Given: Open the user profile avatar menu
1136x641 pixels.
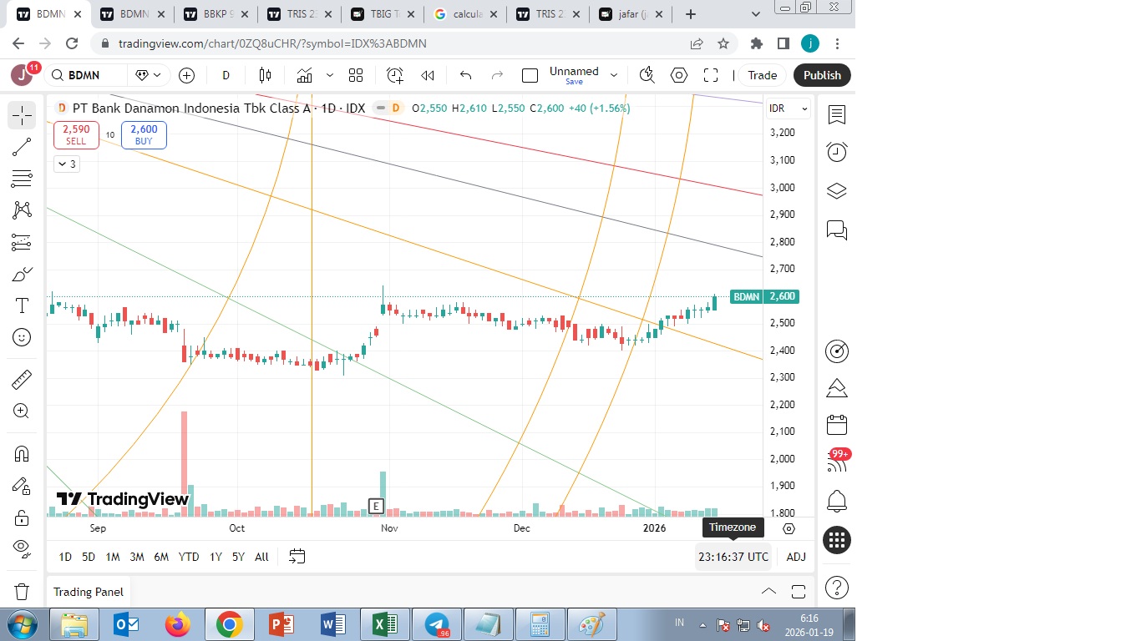Looking at the screenshot, I should (23, 75).
